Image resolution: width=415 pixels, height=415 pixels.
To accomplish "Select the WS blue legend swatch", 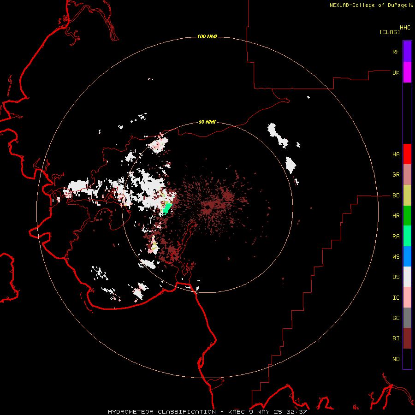I will coord(407,256).
